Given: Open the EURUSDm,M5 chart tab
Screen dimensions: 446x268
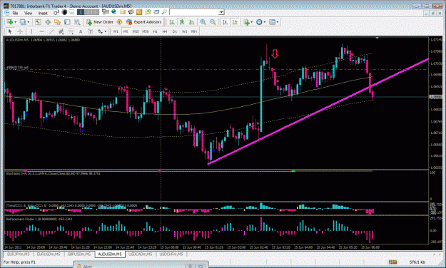Looking at the screenshot, I should (49, 254).
